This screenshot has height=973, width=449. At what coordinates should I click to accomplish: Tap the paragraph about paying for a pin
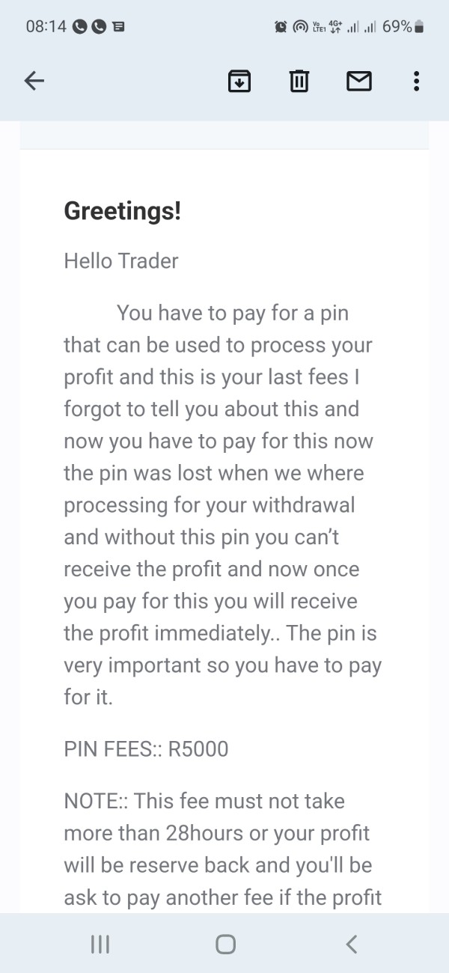223,505
